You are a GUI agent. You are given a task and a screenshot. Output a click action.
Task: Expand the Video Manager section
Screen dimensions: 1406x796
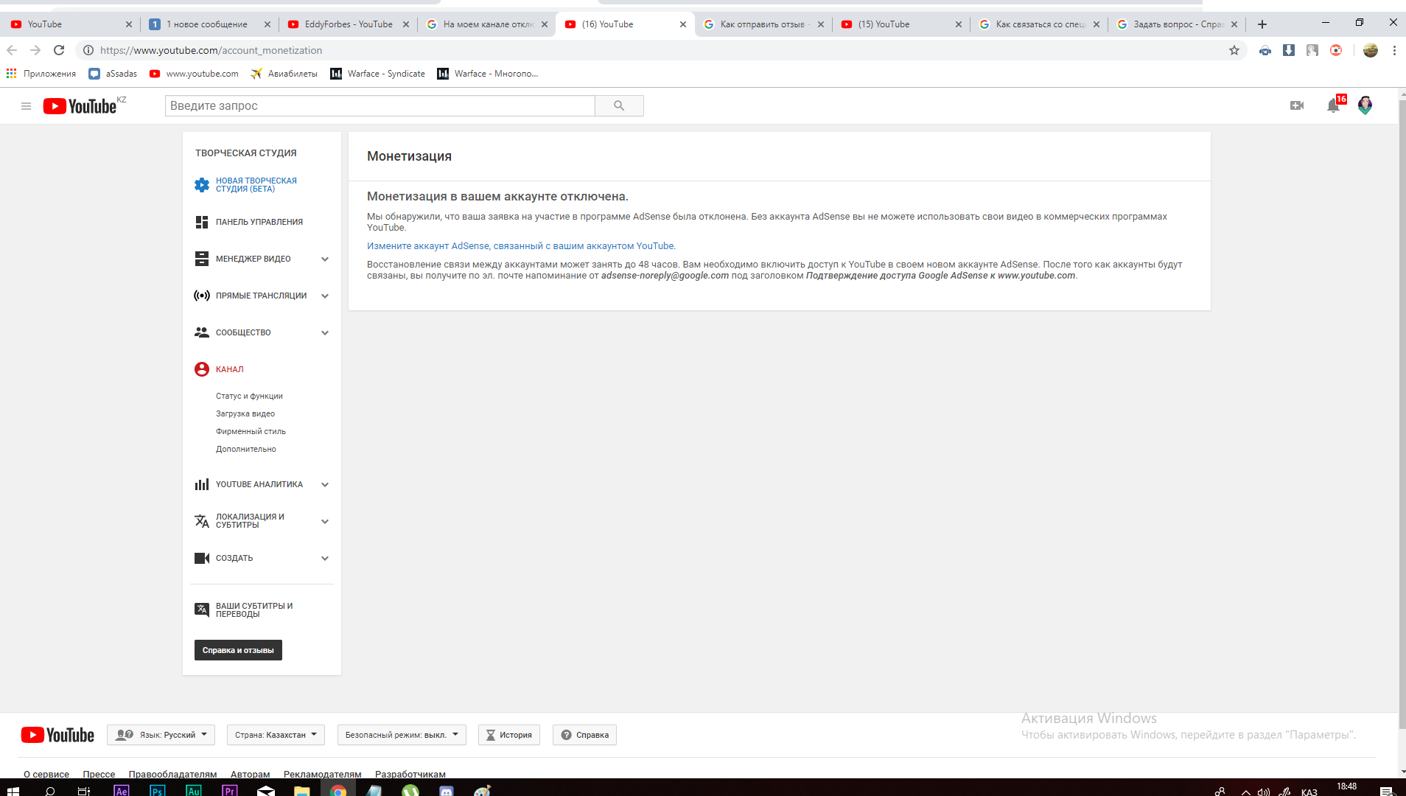pyautogui.click(x=325, y=259)
